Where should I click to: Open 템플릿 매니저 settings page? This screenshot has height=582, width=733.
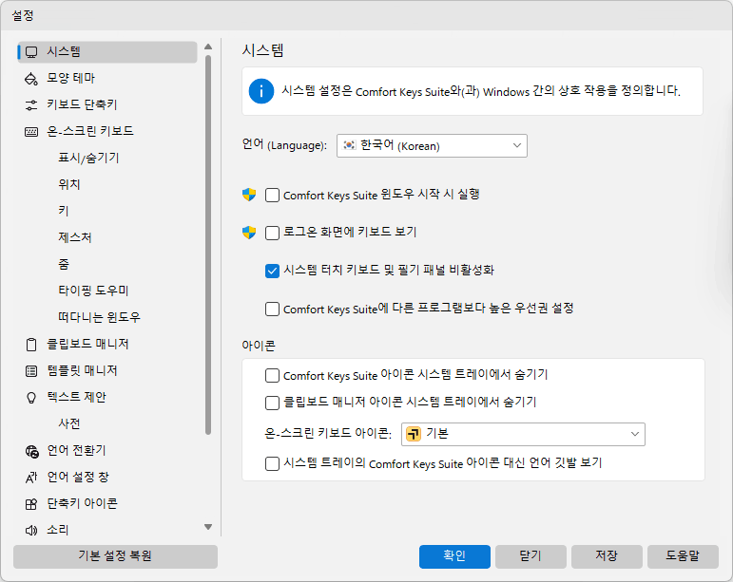[82, 370]
